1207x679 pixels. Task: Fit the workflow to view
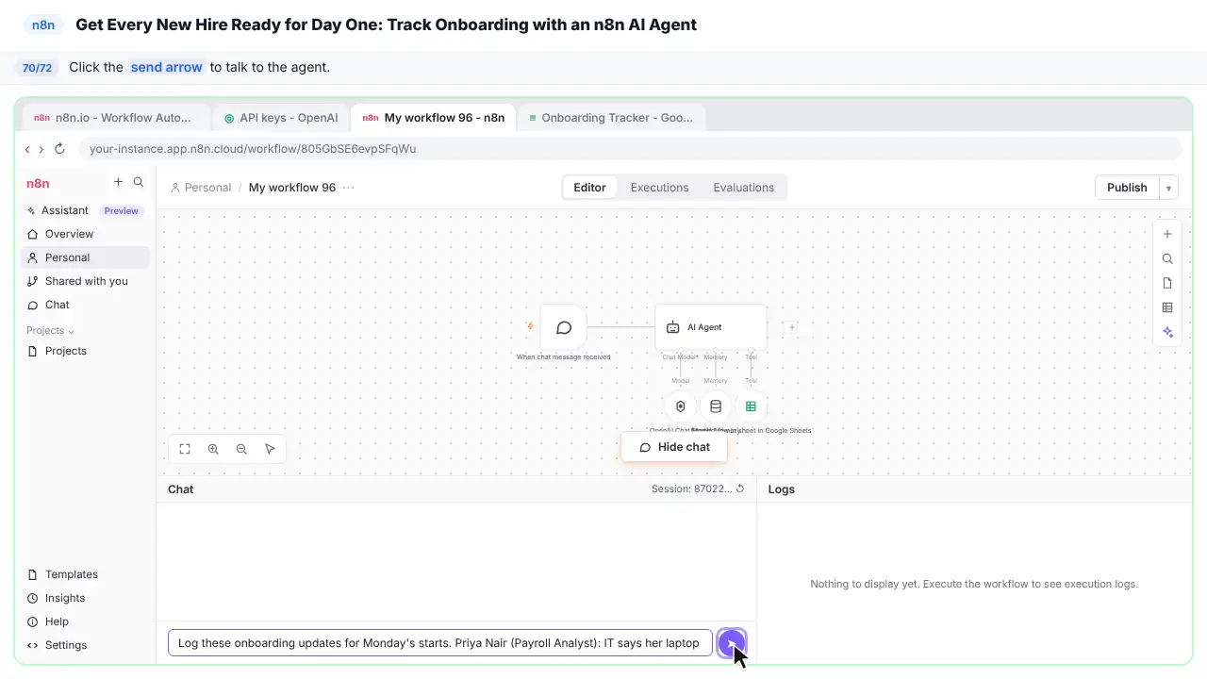(185, 449)
